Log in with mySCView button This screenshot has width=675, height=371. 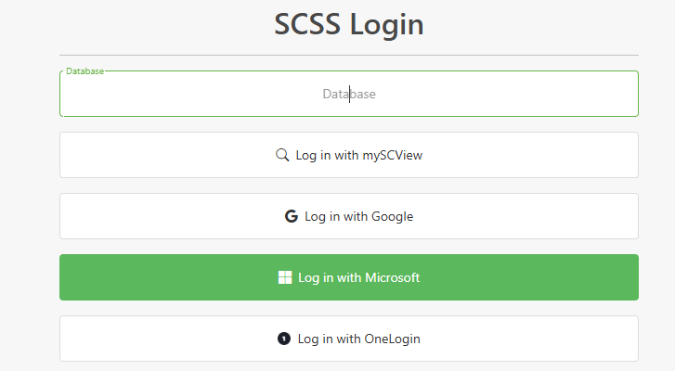coord(349,155)
